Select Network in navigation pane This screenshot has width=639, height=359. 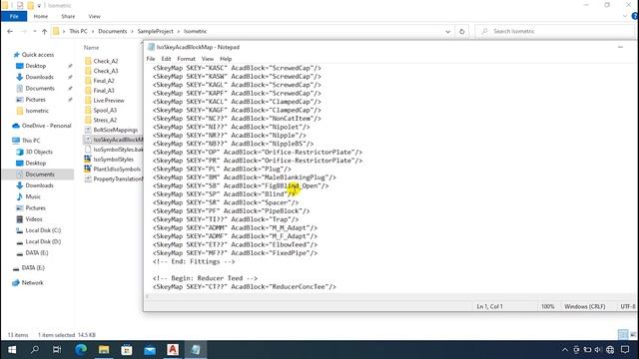32,283
